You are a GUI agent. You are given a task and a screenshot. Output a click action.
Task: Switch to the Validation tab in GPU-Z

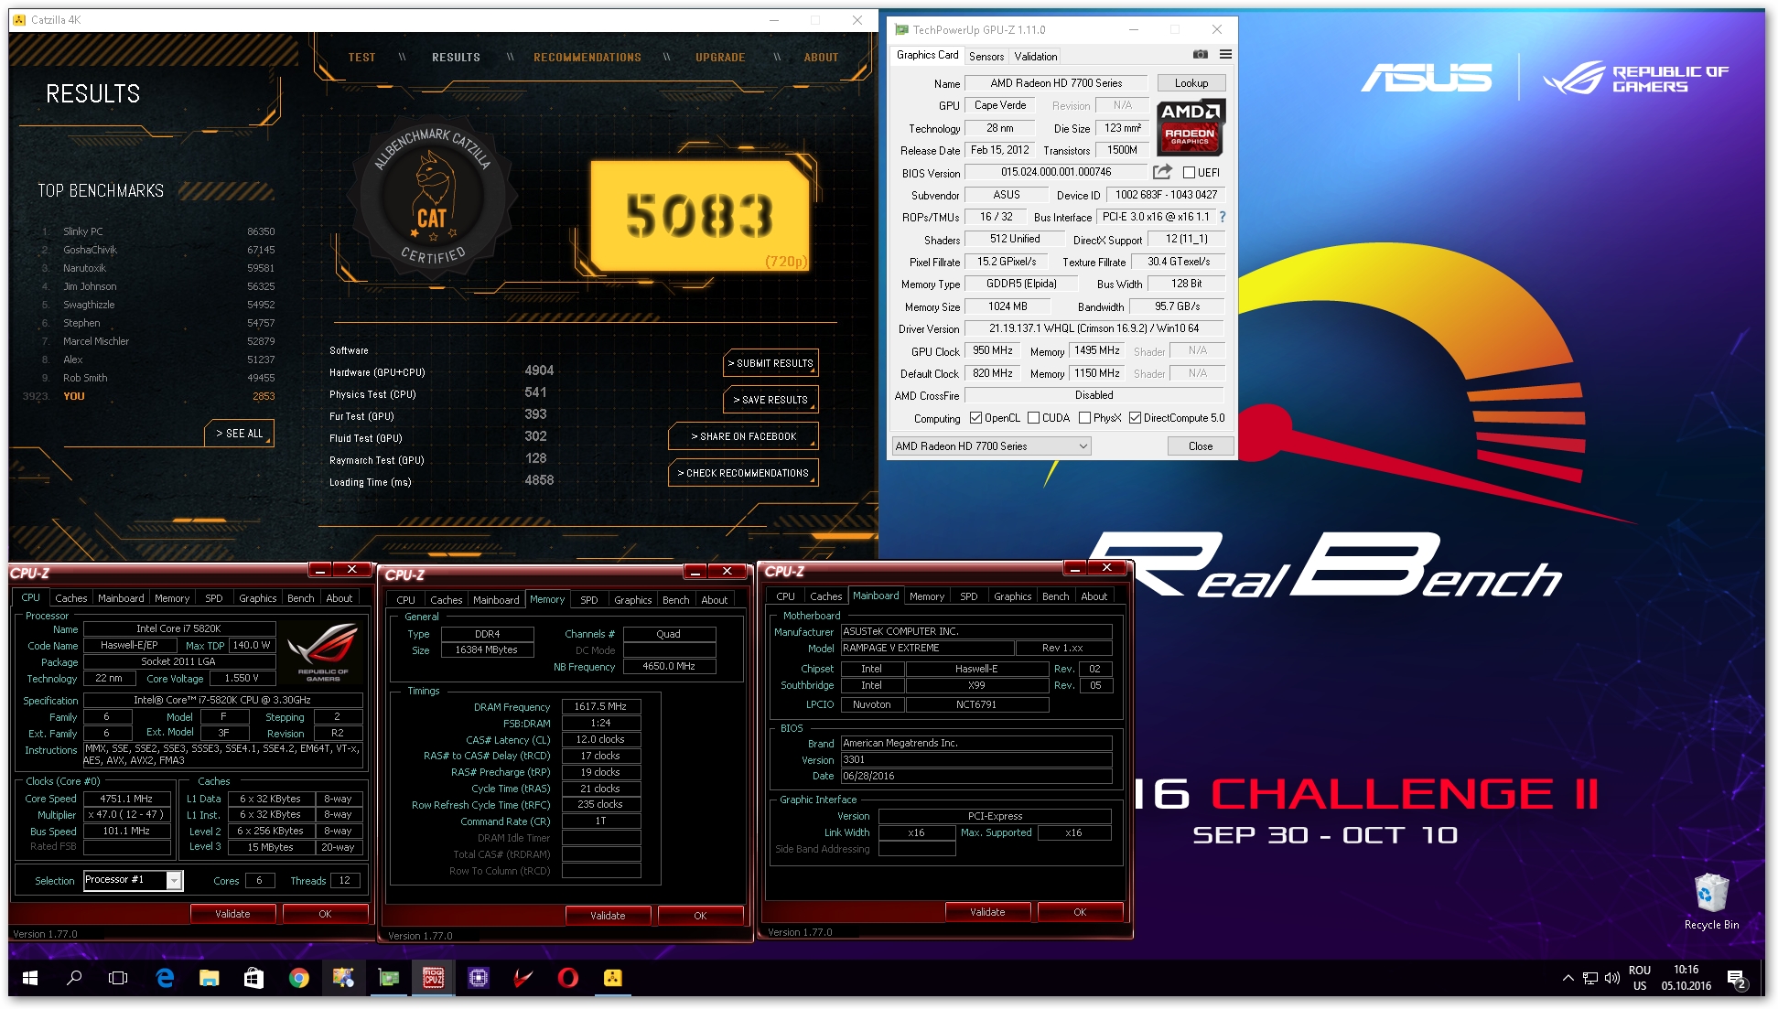click(x=1035, y=57)
